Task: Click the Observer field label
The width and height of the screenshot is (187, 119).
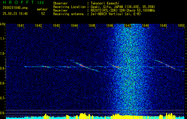Action: coord(60,3)
